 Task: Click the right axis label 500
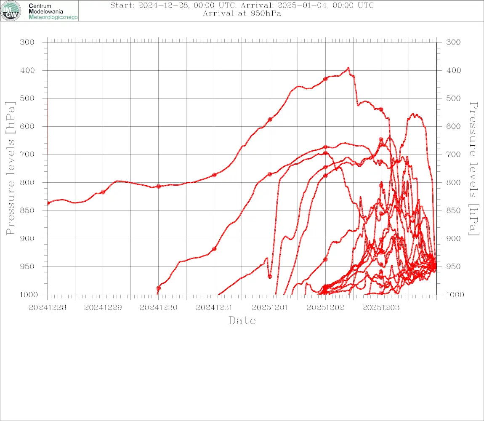click(x=453, y=98)
